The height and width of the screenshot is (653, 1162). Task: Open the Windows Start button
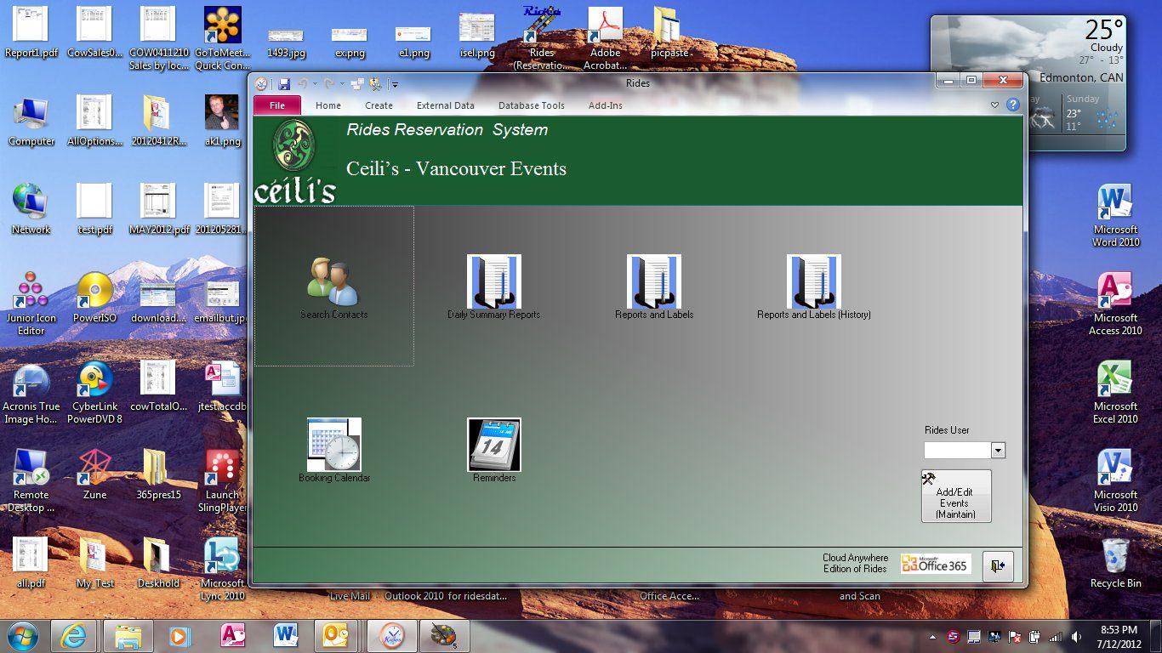pos(22,635)
